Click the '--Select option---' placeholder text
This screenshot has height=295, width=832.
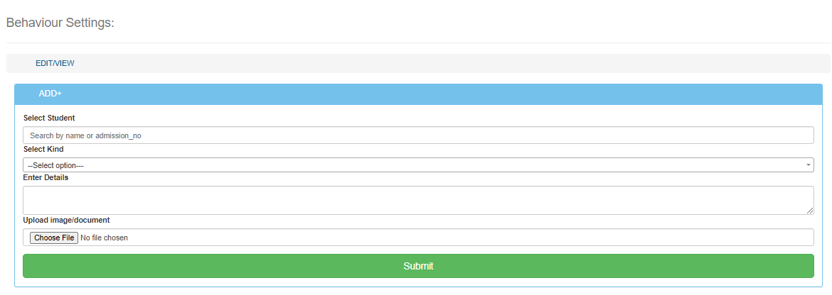tap(55, 165)
